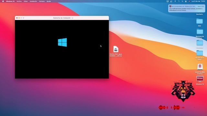
Task: Close the Asistente de instalación window
Action: [17, 18]
